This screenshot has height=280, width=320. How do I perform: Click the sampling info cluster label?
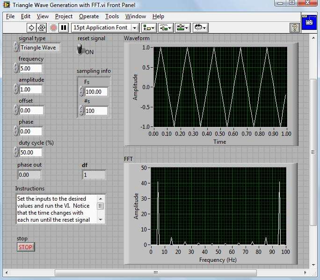point(94,71)
